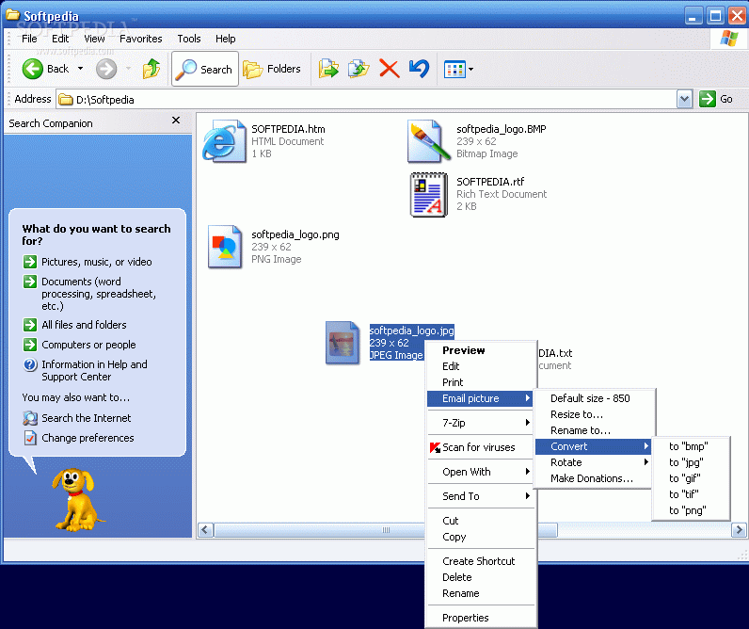The height and width of the screenshot is (629, 749).
Task: Open the Help menu
Action: [x=226, y=39]
